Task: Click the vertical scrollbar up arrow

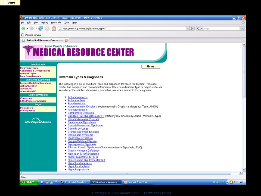Action: pos(244,45)
